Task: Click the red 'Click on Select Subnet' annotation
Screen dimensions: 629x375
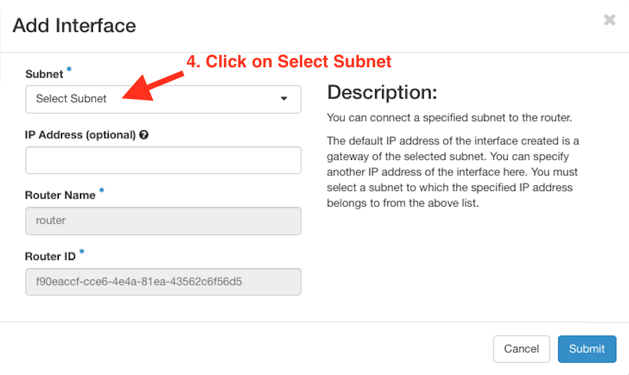Action: 289,62
